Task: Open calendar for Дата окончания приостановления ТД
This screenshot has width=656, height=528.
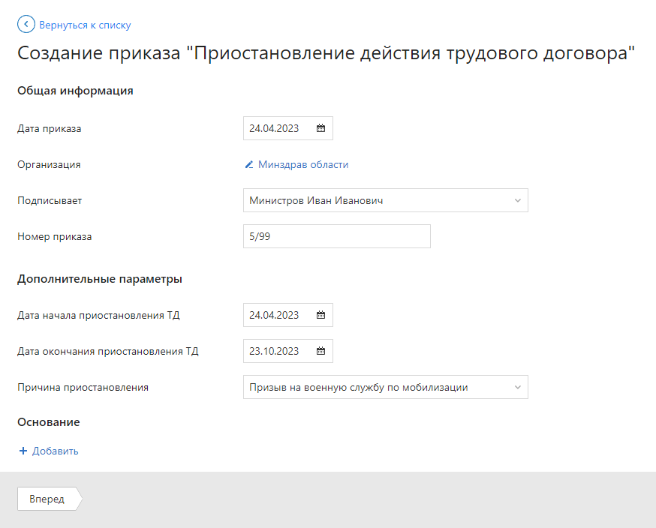Action: 320,351
